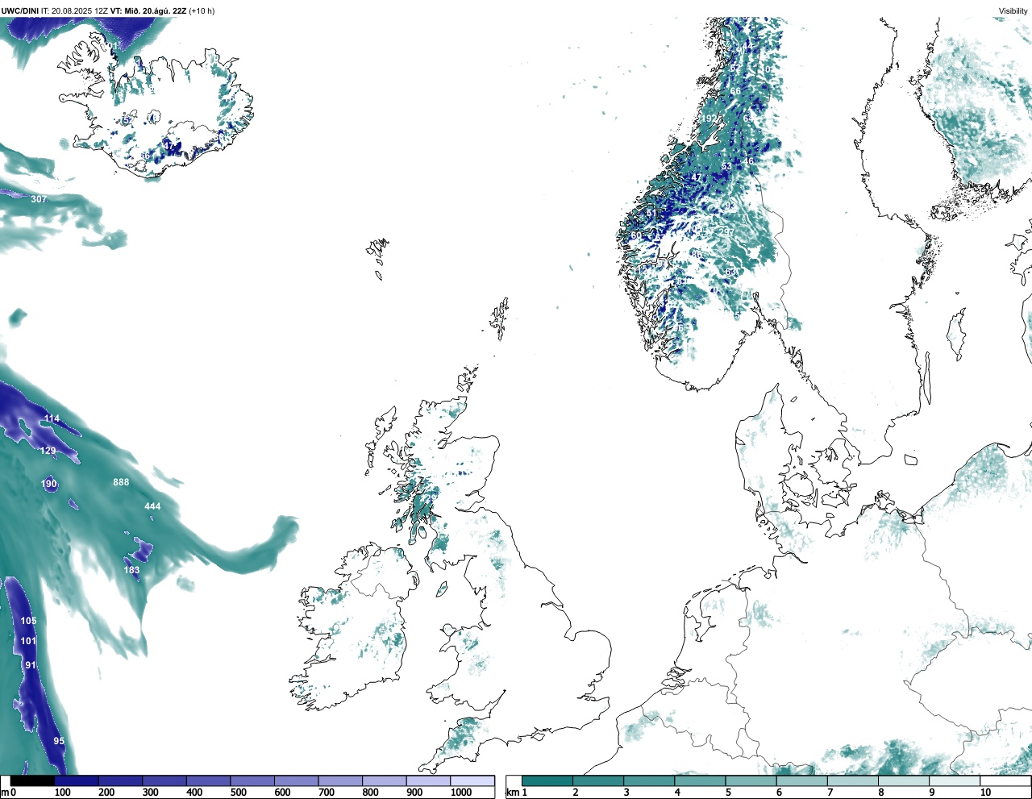Click the '129' value on the map
Image resolution: width=1032 pixels, height=799 pixels.
click(48, 451)
